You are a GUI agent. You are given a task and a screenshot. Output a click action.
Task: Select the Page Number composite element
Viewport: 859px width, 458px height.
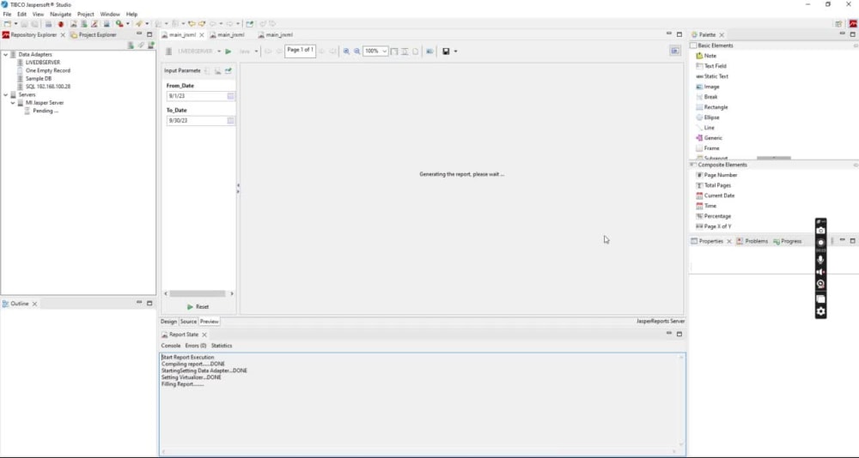(716, 175)
